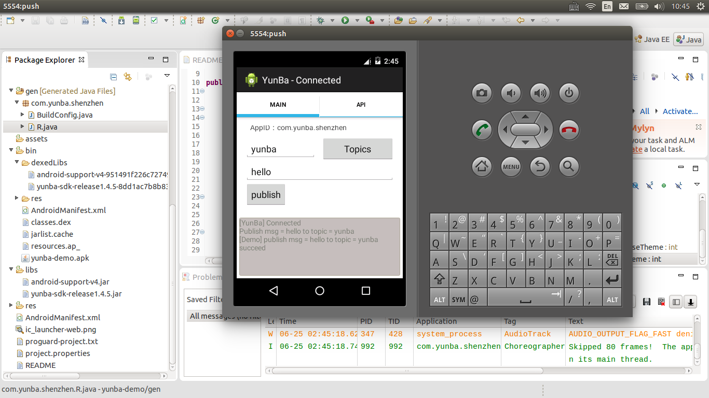This screenshot has height=398, width=709.
Task: Switch to the API tab in YunBa app
Action: pos(361,105)
